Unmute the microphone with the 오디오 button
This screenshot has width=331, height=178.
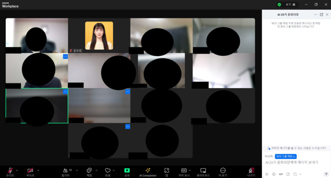10,171
